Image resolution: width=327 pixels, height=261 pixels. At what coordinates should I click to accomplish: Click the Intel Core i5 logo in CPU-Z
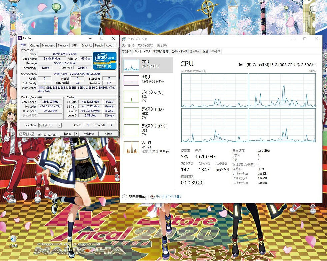[x=104, y=61]
